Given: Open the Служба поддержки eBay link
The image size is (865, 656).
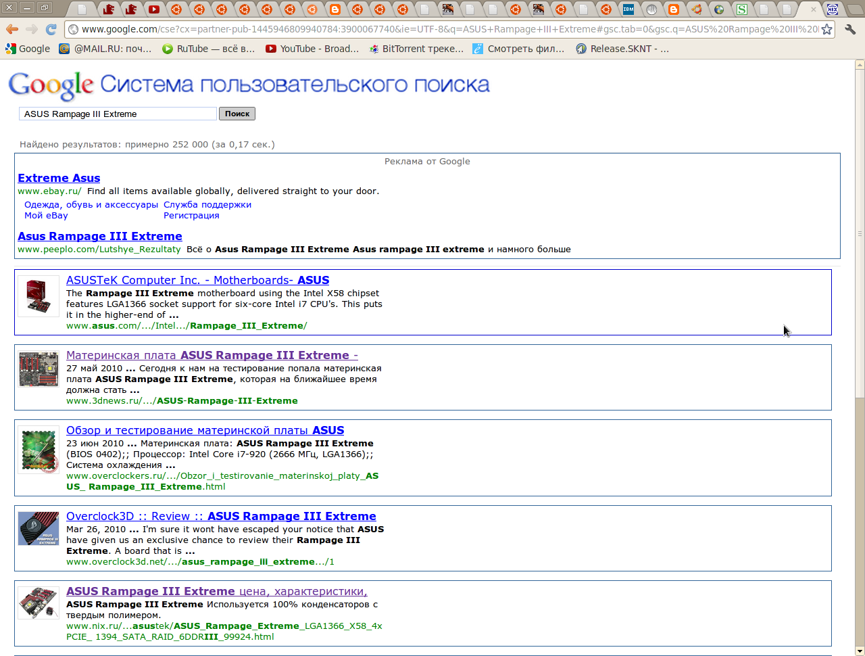Looking at the screenshot, I should [207, 205].
